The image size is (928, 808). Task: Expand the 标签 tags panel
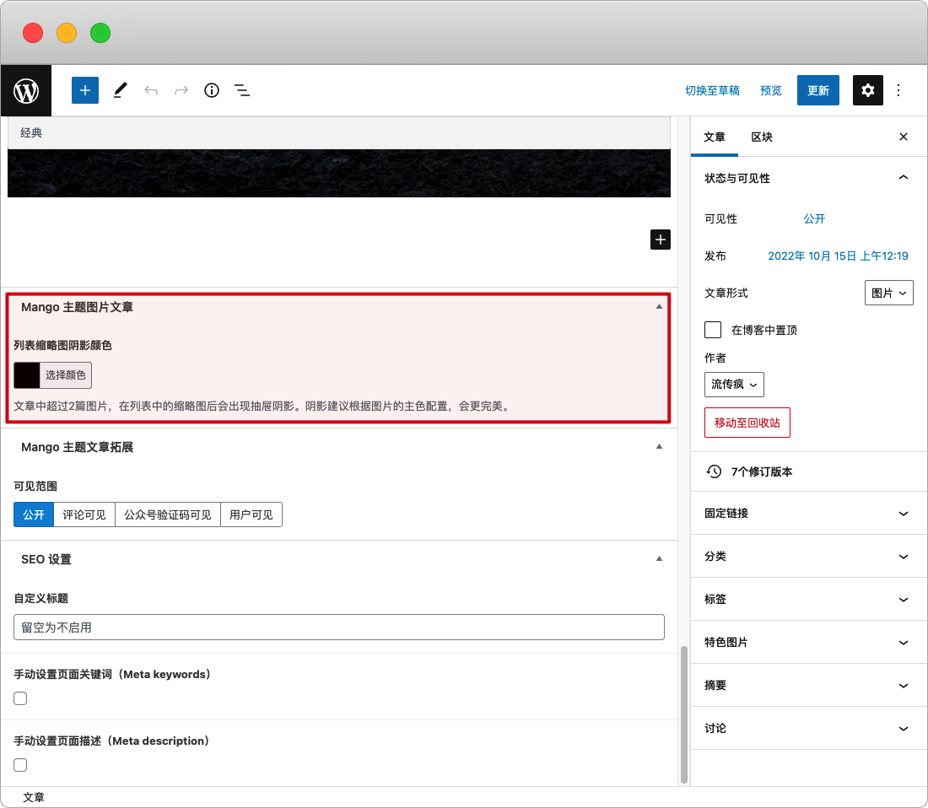point(808,599)
